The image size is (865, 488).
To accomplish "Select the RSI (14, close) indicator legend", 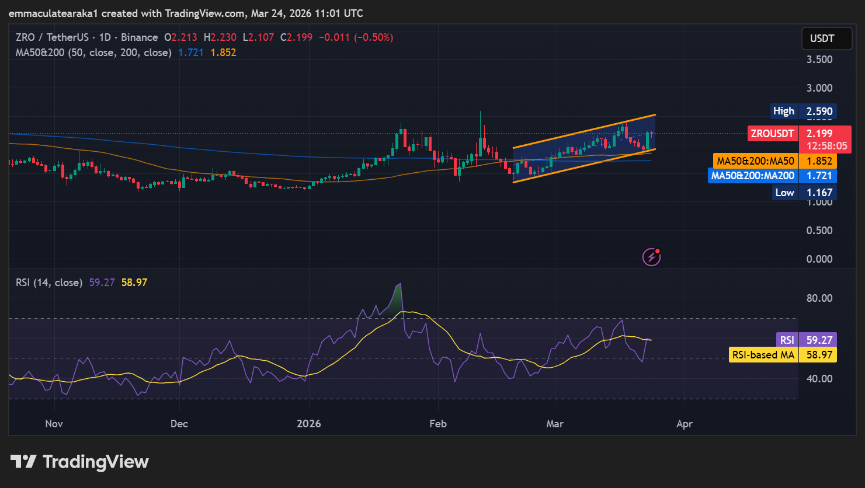I will [x=49, y=283].
